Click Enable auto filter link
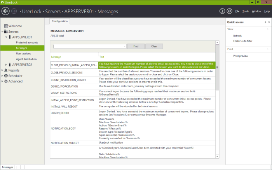272x170 pixels. pyautogui.click(x=243, y=41)
